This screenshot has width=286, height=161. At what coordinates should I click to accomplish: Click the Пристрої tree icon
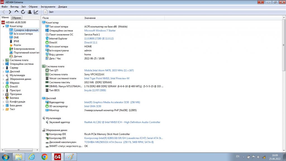point(7,90)
